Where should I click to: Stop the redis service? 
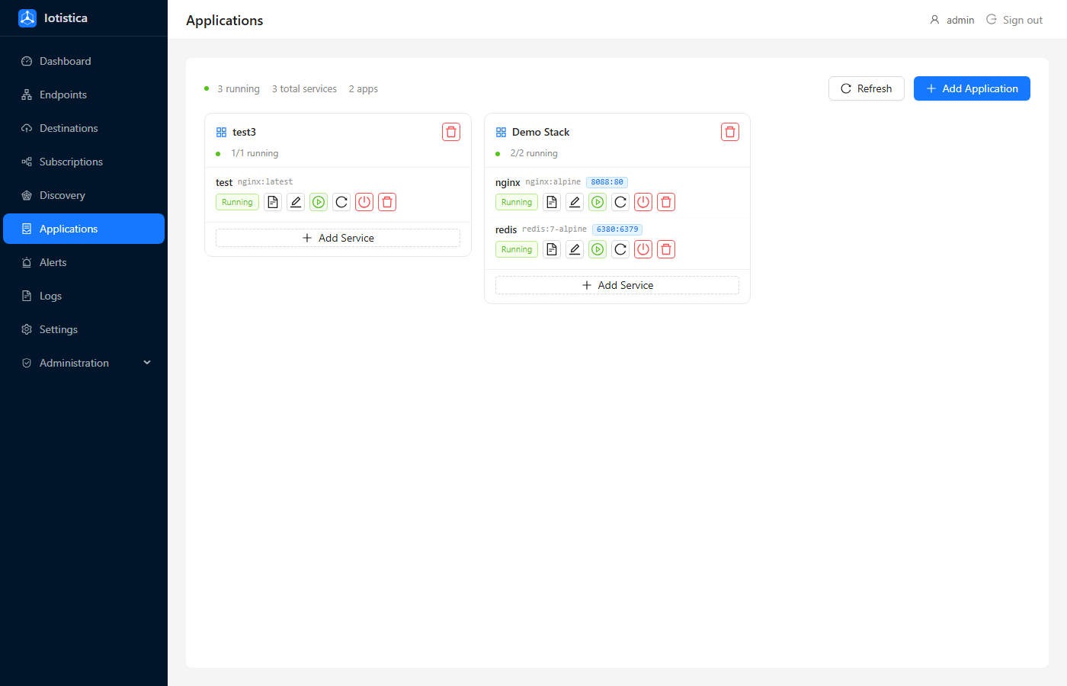point(643,249)
